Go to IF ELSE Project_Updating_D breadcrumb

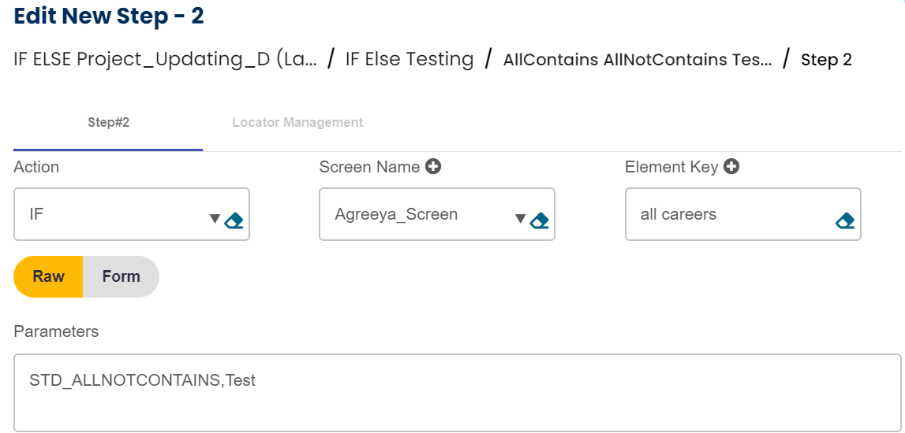click(x=165, y=60)
